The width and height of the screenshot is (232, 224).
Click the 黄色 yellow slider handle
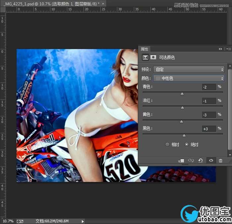click(182, 122)
